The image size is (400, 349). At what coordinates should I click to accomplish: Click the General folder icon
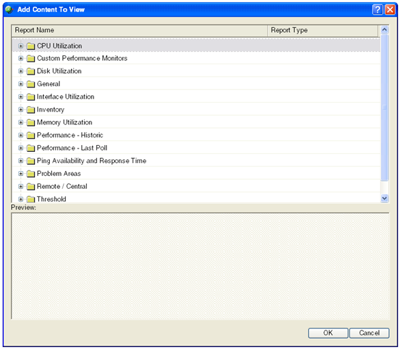(x=31, y=84)
